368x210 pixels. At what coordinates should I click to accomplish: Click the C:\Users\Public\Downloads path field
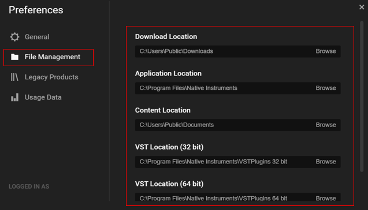click(x=238, y=51)
